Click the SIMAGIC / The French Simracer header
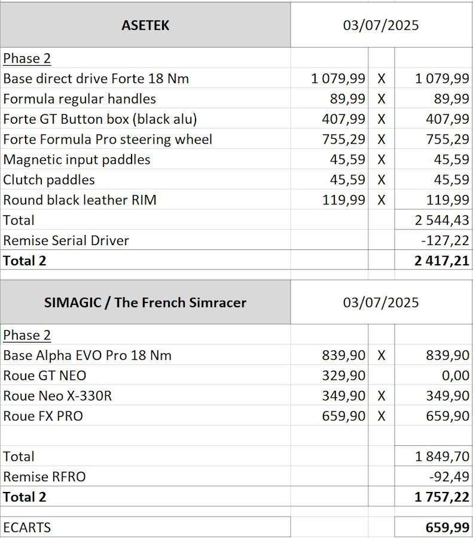This screenshot has height=538, width=473. coord(145,302)
